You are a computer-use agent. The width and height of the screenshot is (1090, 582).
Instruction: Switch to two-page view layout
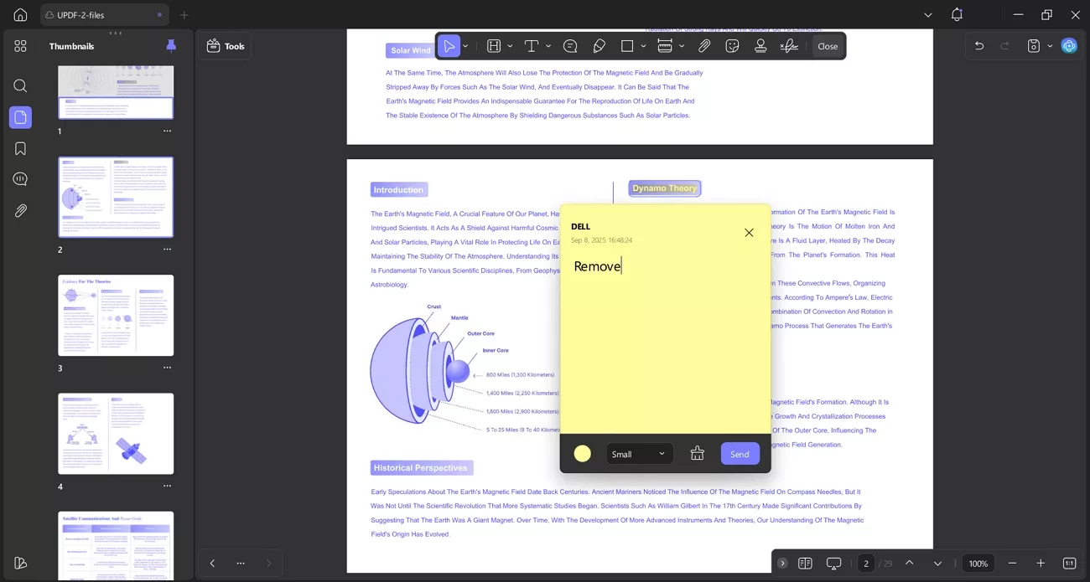(x=805, y=563)
